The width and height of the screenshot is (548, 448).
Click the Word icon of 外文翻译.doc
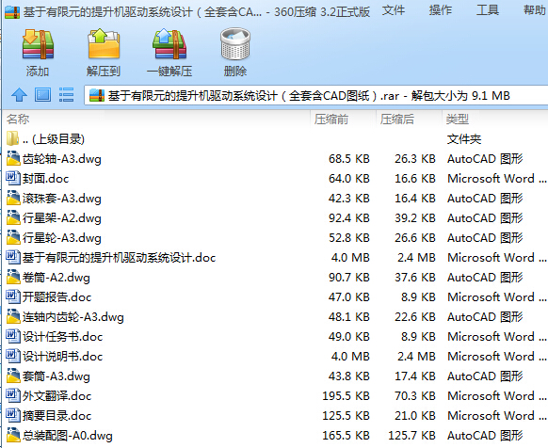point(13,395)
